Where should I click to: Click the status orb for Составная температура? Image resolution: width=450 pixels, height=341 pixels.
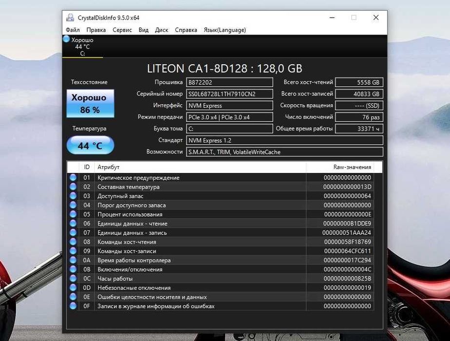[73, 187]
